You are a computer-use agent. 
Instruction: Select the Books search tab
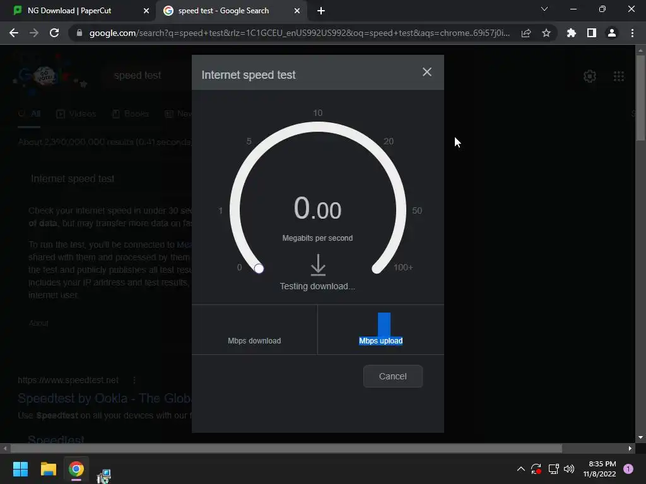coord(131,114)
